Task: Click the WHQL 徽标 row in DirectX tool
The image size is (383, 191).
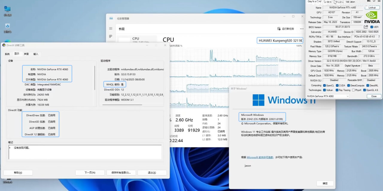Action: [x=115, y=84]
